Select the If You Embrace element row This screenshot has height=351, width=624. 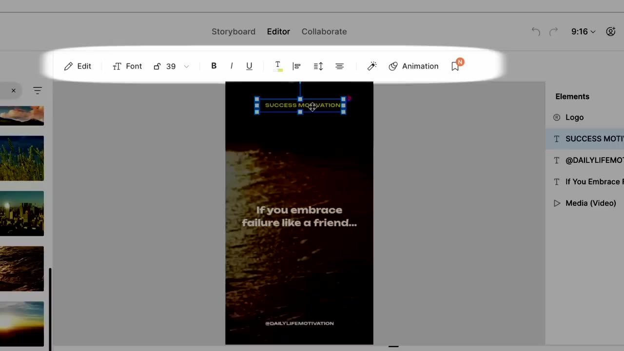coord(585,182)
